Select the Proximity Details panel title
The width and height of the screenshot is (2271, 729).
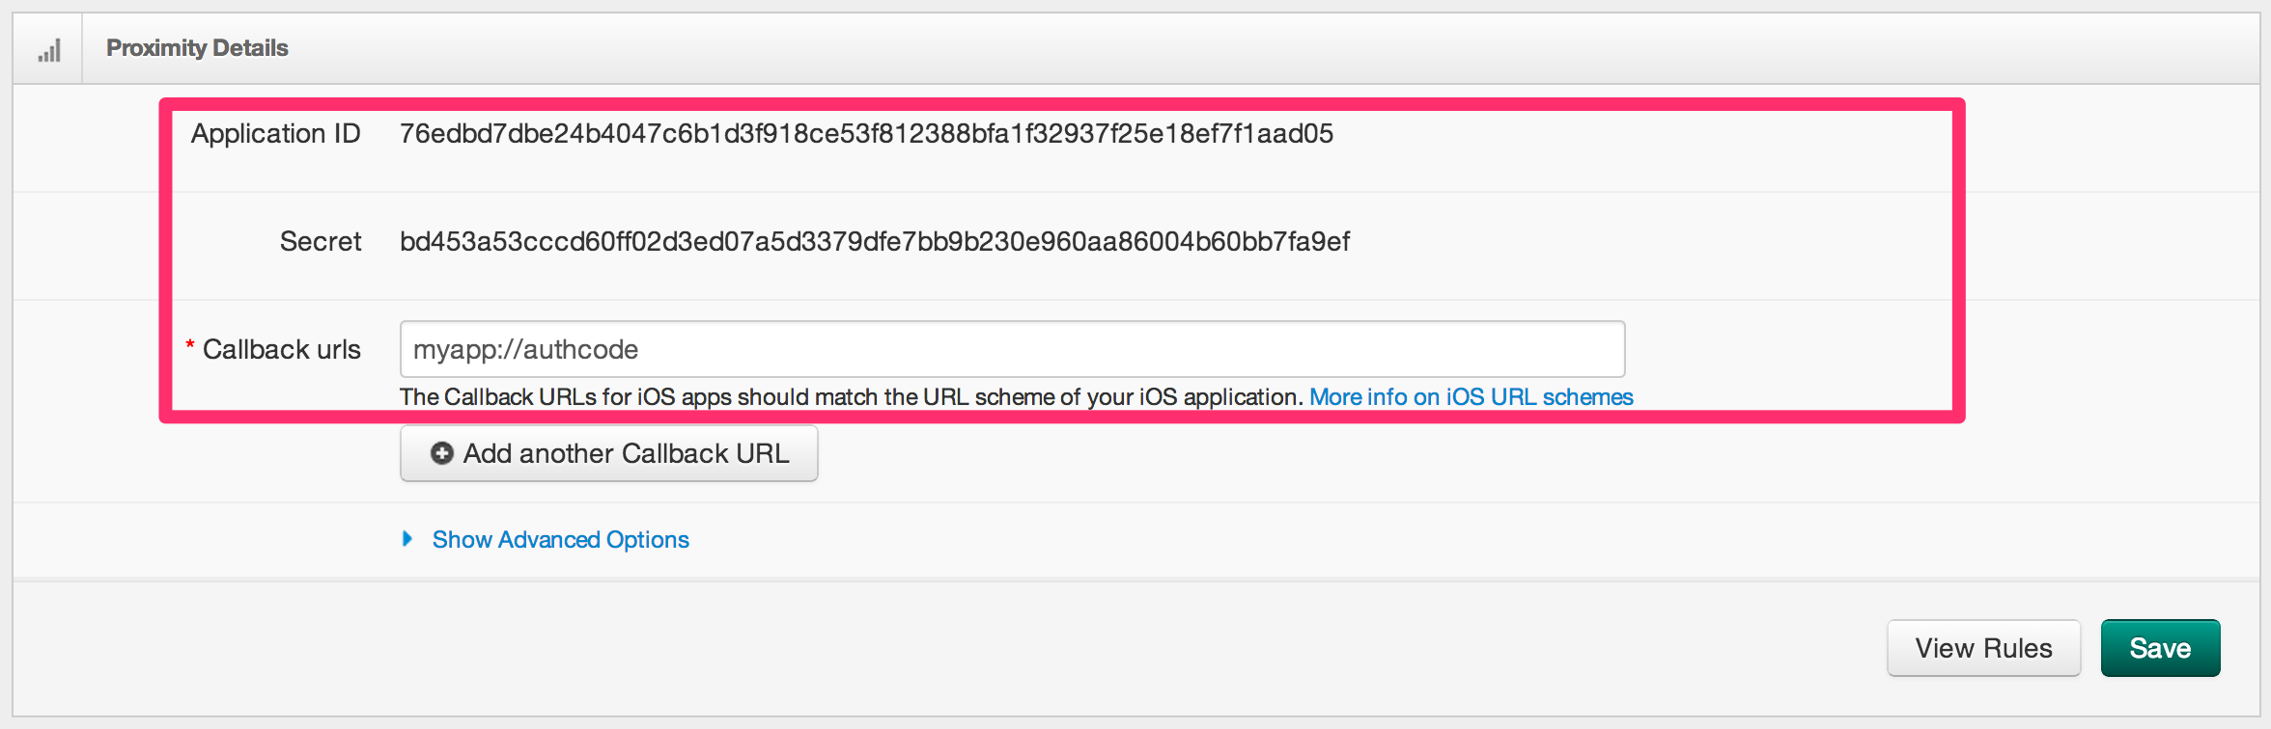click(197, 48)
